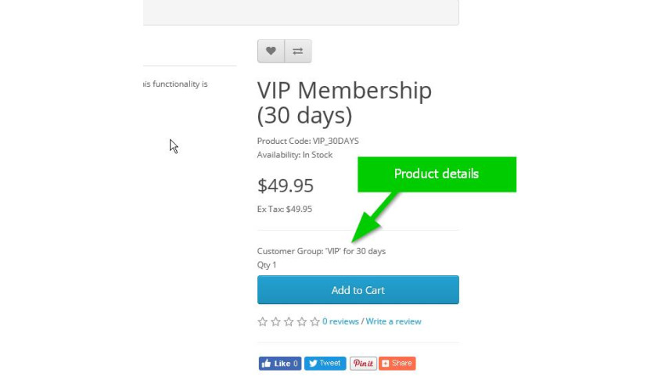665x391 pixels.
Task: Click the green Product details callout
Action: 437,174
